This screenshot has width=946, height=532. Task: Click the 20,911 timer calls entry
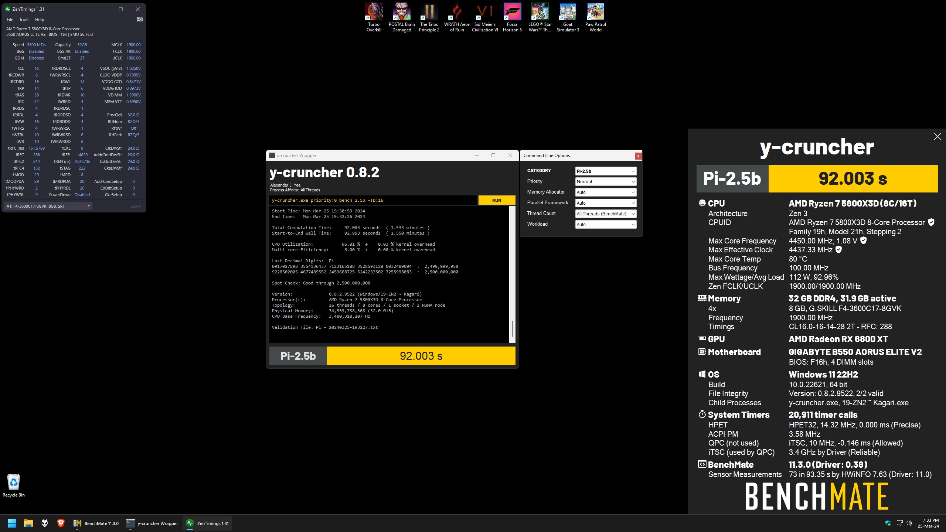pos(823,415)
